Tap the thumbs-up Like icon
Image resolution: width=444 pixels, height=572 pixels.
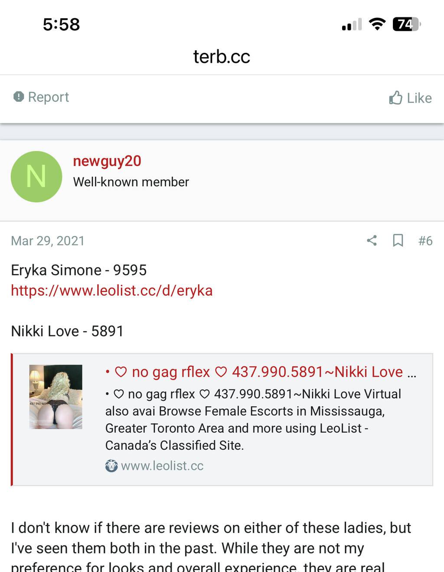pyautogui.click(x=395, y=98)
